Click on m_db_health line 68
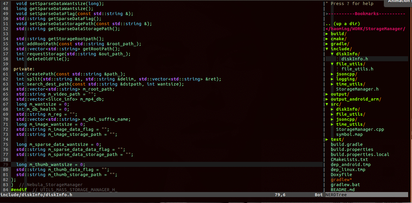 coord(43,109)
